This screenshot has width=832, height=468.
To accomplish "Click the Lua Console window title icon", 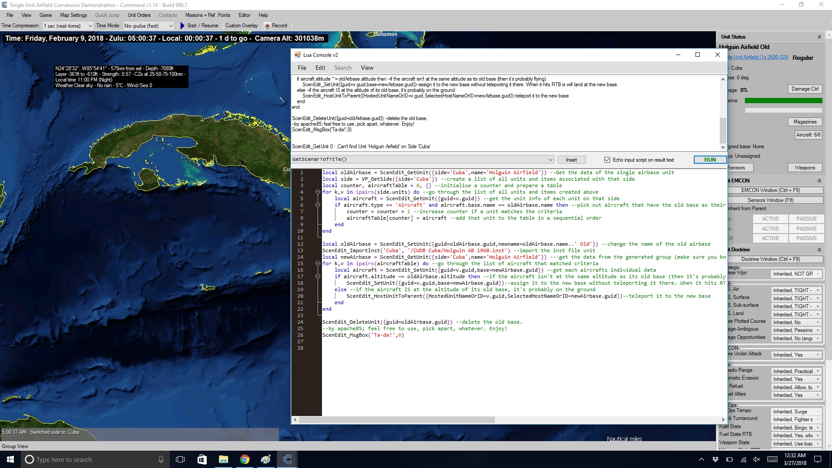I will [298, 55].
